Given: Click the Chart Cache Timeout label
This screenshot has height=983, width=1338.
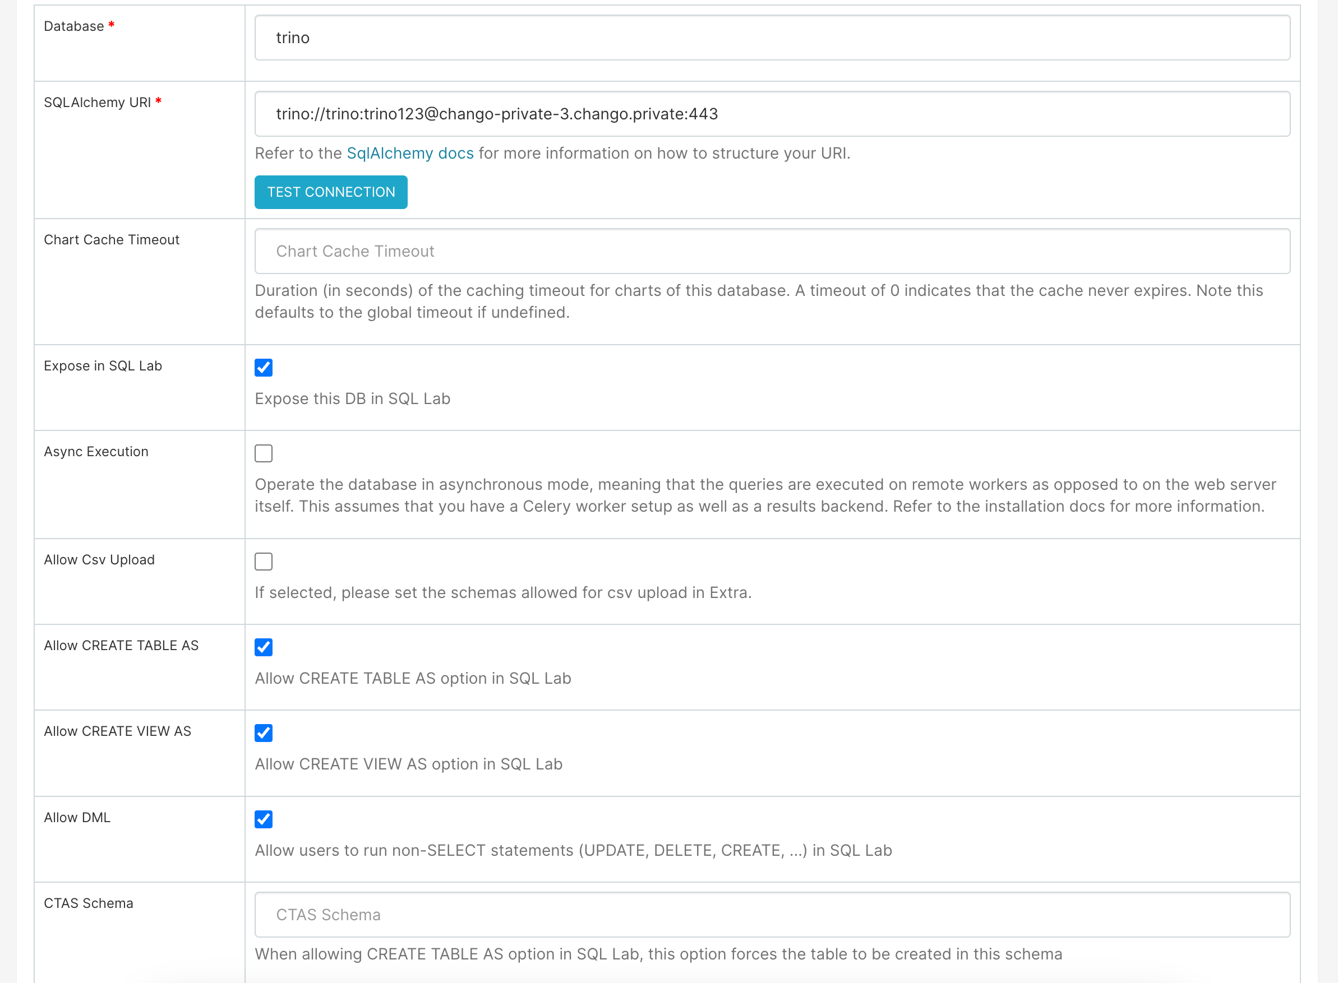Looking at the screenshot, I should pos(112,239).
